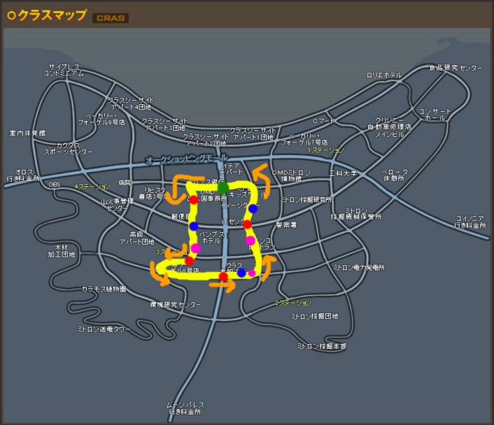
Task: Click クラスシーサイドアパート2団地 label
Action: (x=206, y=140)
